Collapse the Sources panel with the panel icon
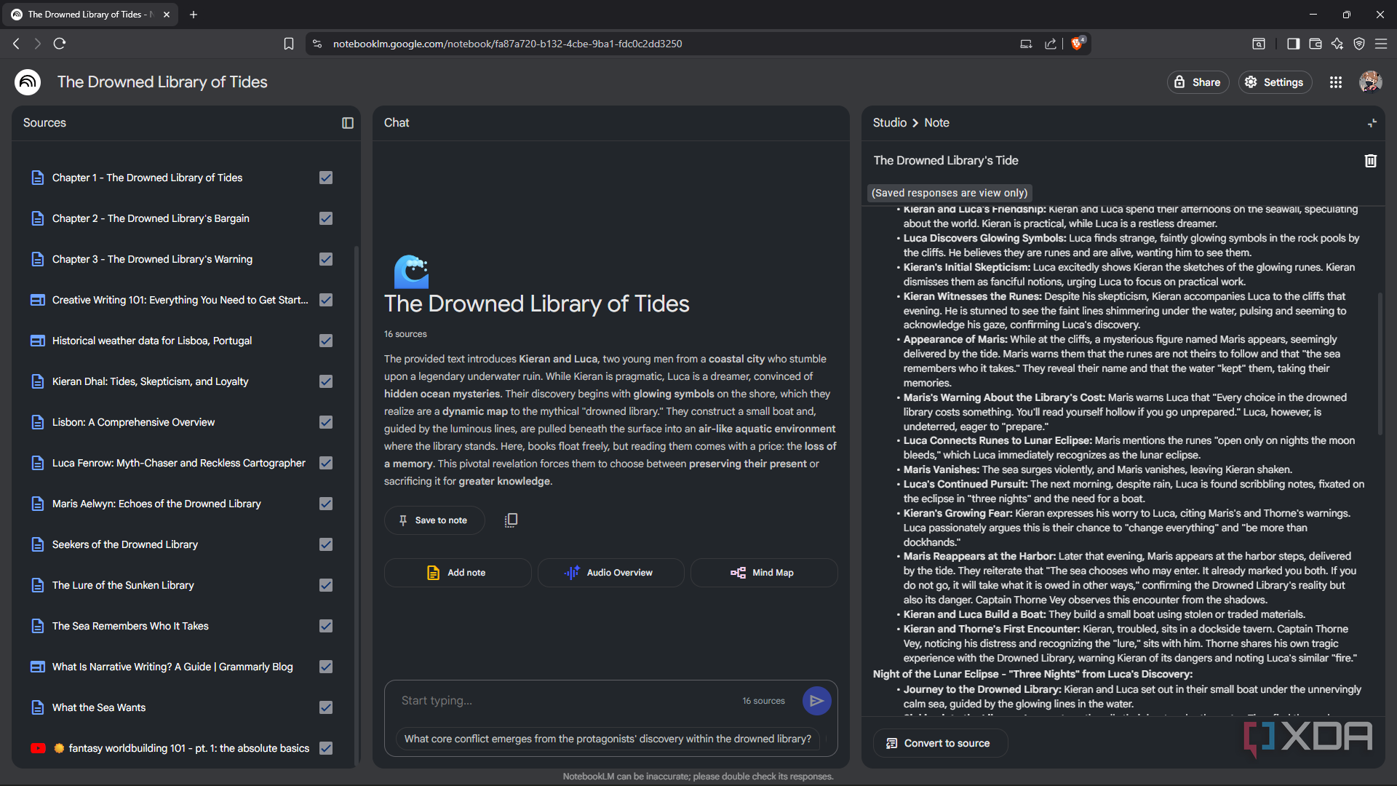 [x=348, y=123]
